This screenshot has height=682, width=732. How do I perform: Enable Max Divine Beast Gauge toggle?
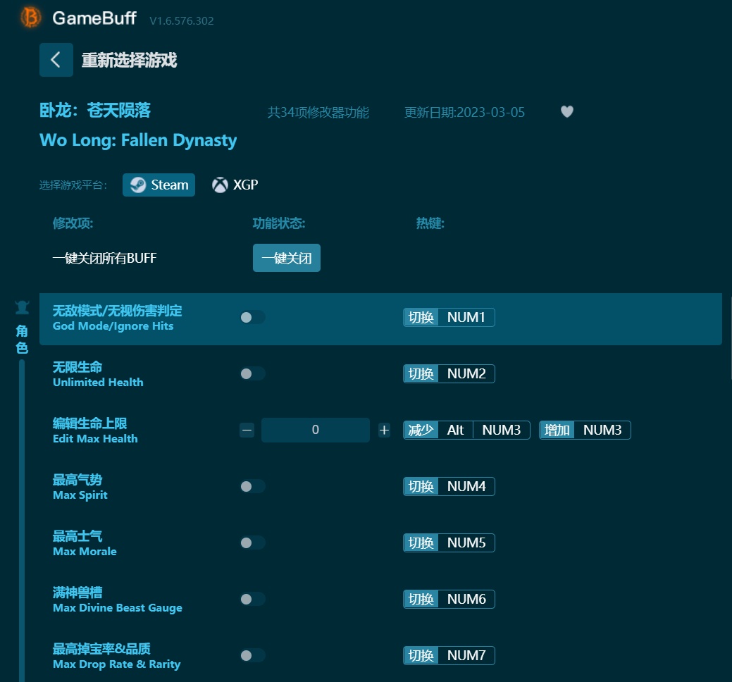252,599
